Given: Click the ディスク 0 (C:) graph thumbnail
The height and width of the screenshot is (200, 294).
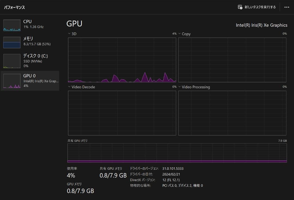Looking at the screenshot, I should (x=12, y=61).
